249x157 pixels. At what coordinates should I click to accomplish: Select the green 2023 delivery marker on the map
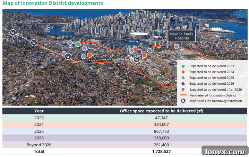click(78, 44)
